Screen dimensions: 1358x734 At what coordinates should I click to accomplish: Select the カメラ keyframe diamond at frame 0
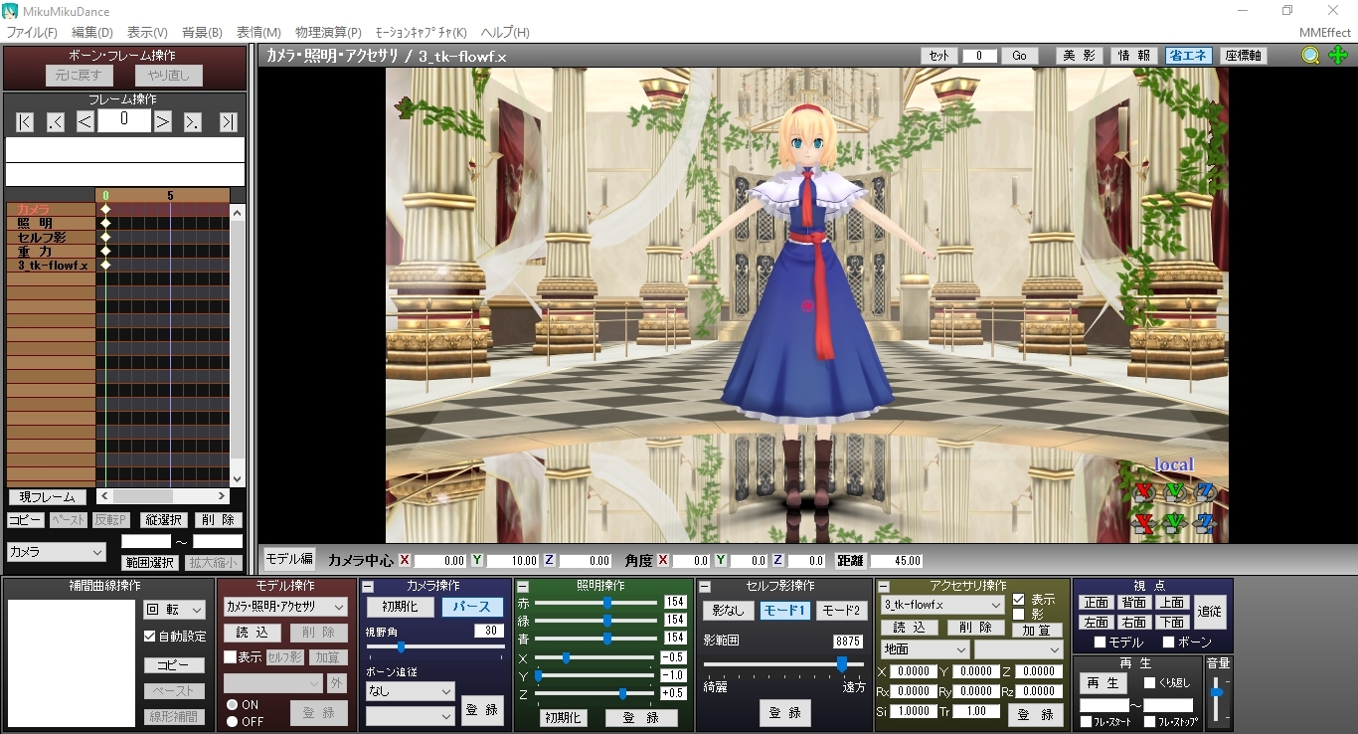105,209
